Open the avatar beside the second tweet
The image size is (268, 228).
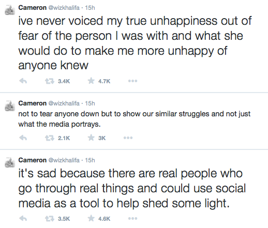click(10, 106)
